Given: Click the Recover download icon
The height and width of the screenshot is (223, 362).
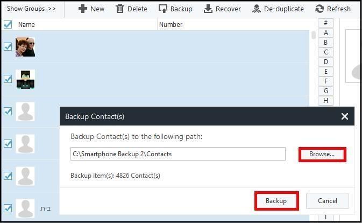Looking at the screenshot, I should [208, 9].
